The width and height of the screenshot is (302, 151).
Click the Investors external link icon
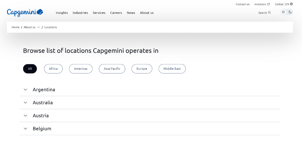[x=268, y=4]
